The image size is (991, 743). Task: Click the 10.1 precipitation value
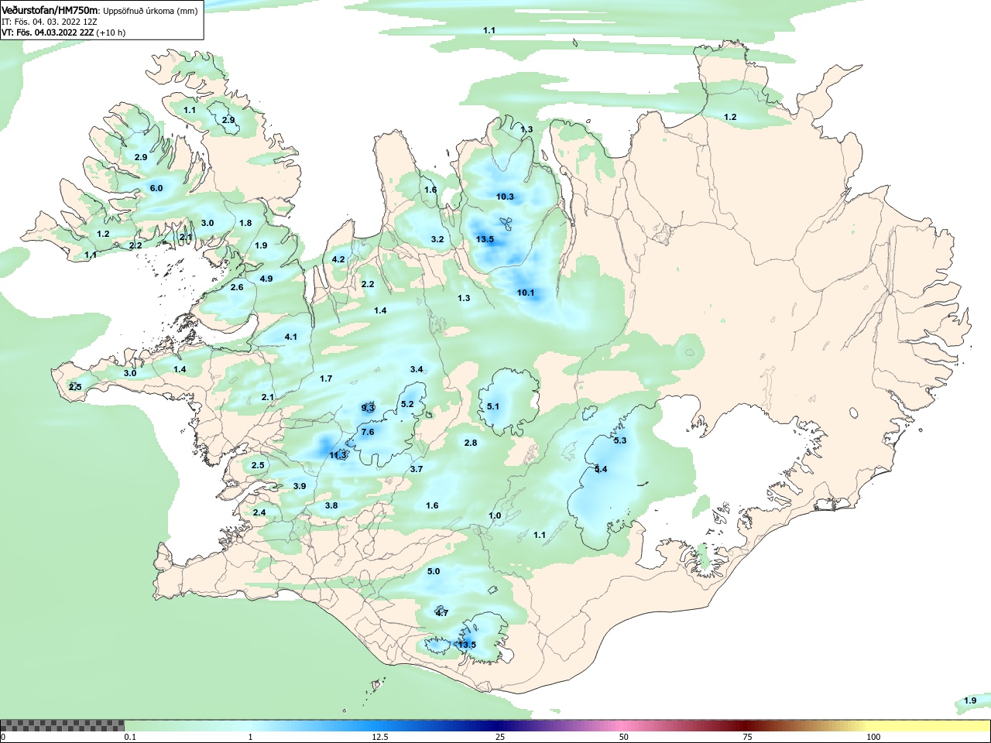526,293
